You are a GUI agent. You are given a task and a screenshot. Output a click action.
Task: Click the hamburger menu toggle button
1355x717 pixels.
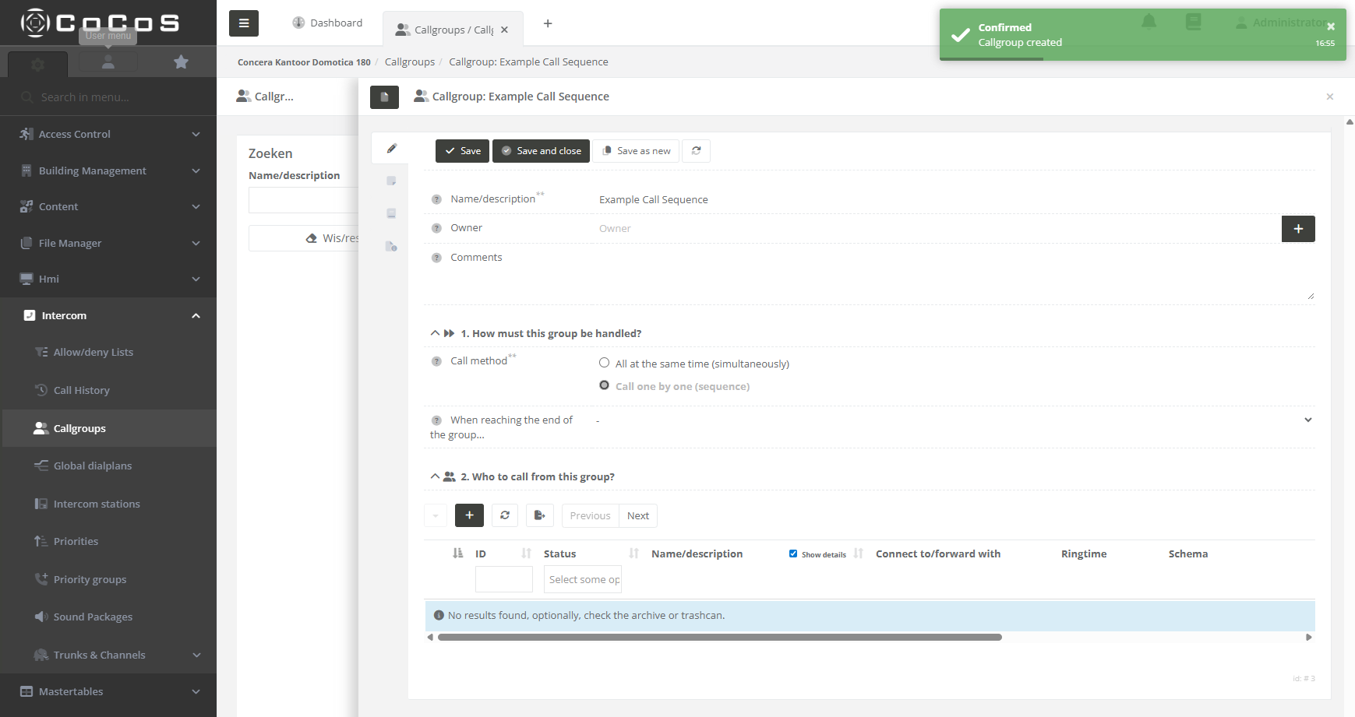243,23
